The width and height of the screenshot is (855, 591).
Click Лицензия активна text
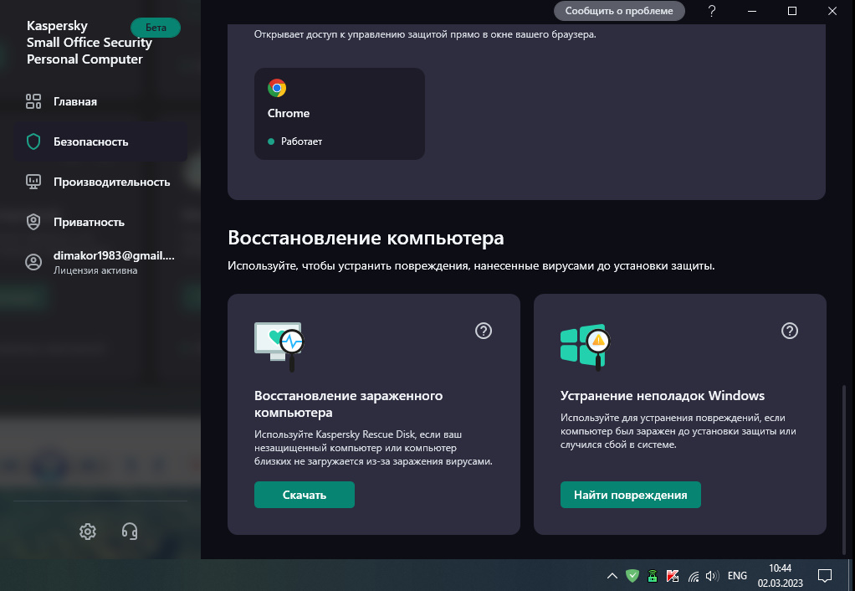pos(95,270)
